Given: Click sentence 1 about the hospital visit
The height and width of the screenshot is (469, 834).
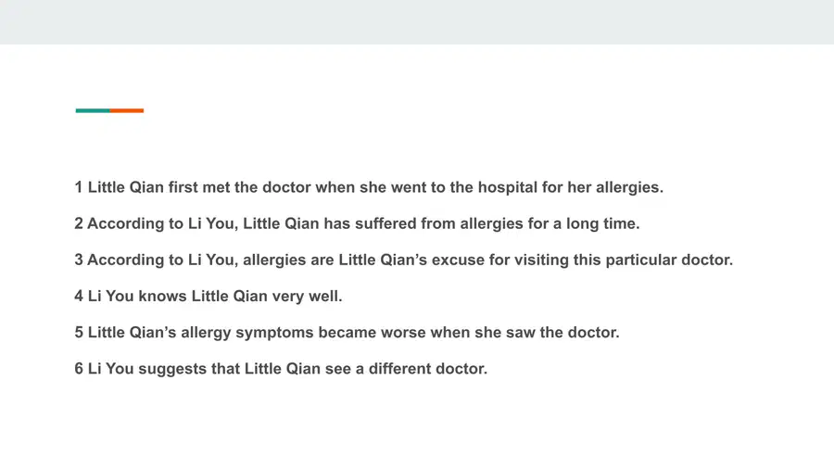Looking at the screenshot, I should tap(369, 188).
